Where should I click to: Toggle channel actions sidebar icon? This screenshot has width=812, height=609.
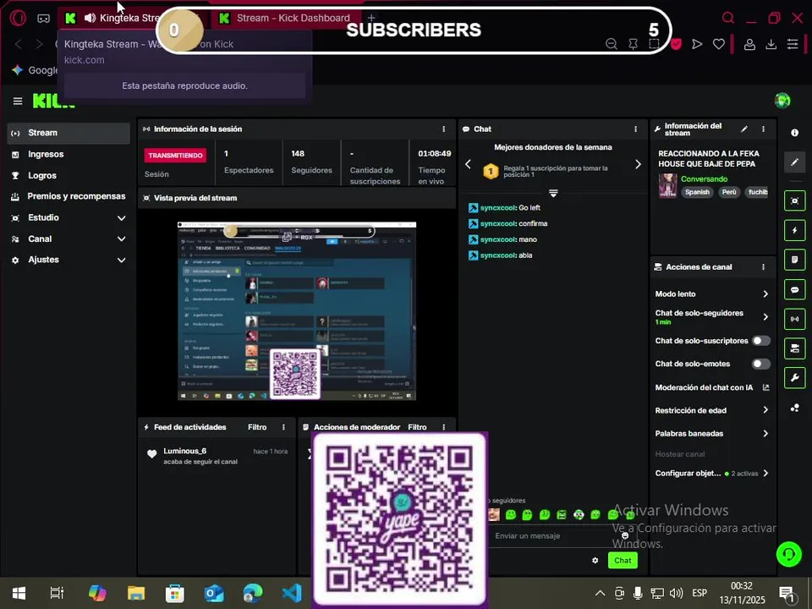(x=794, y=348)
